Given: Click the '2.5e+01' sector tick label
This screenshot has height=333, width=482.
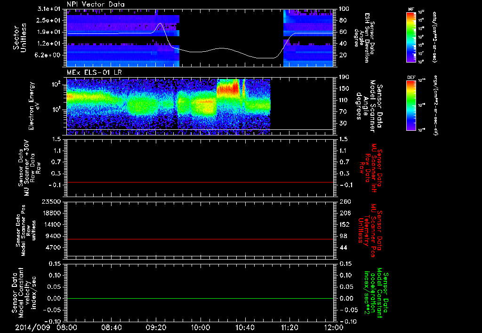Looking at the screenshot, I should pyautogui.click(x=49, y=20).
